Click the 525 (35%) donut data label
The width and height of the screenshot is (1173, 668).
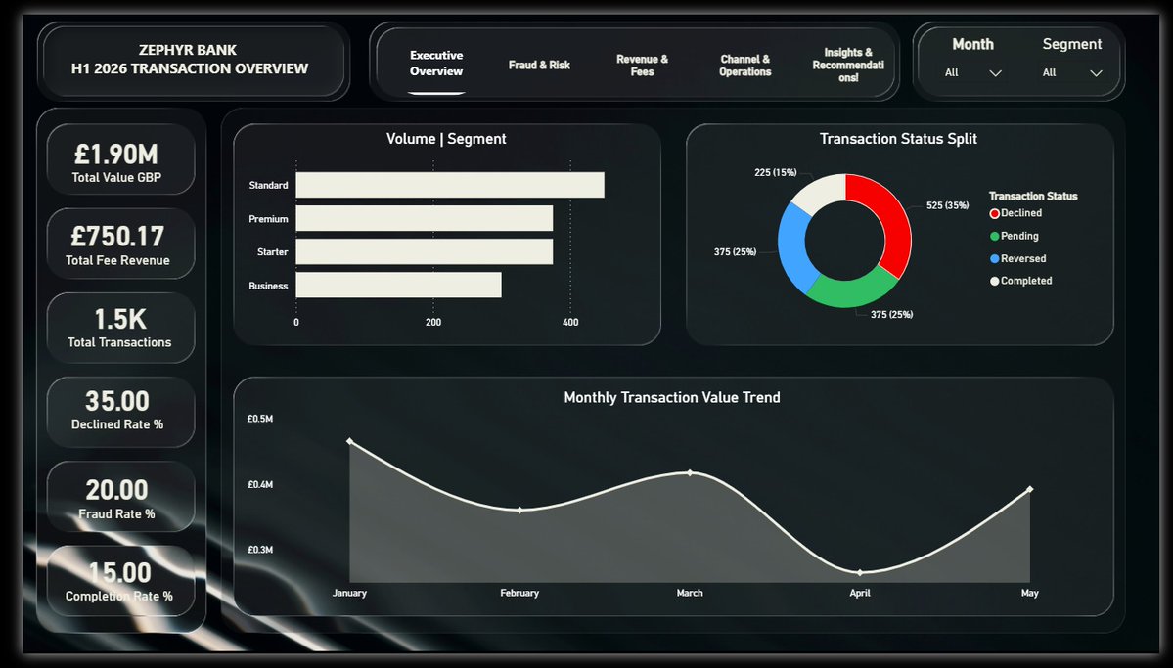pos(947,205)
